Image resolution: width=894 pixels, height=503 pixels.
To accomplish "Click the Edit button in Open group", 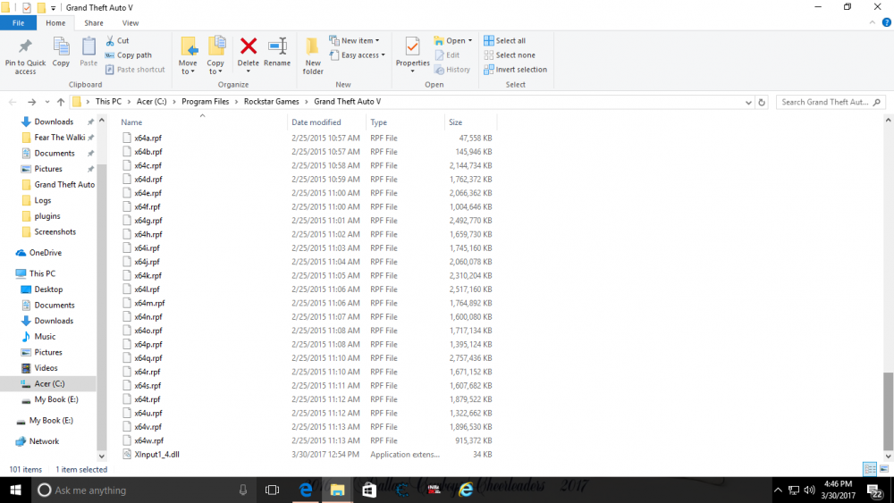I will click(447, 55).
